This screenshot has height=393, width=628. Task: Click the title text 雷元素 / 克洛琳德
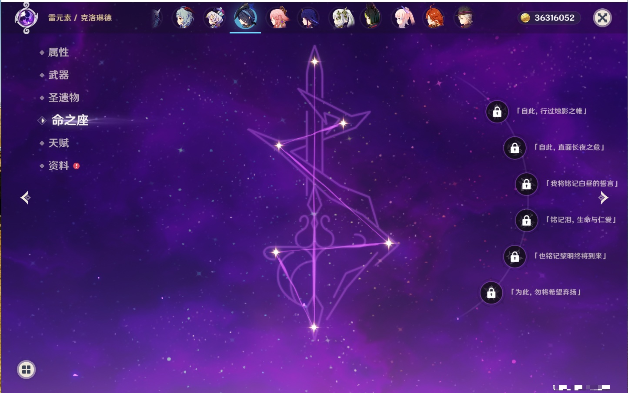80,18
